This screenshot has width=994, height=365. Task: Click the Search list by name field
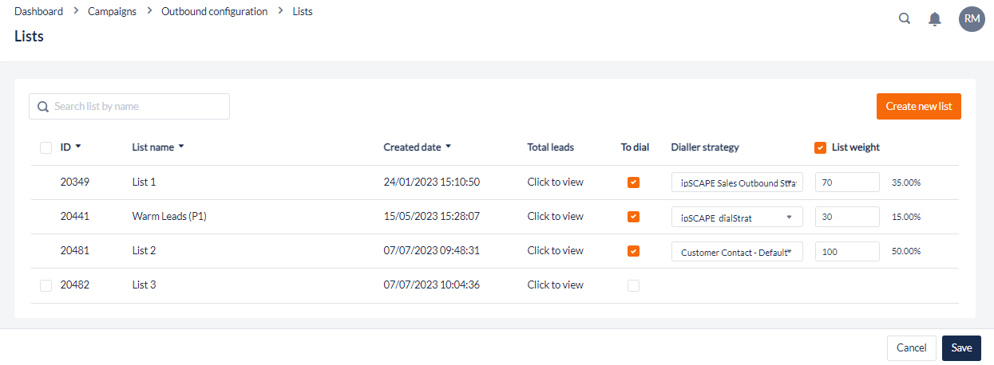pos(129,107)
